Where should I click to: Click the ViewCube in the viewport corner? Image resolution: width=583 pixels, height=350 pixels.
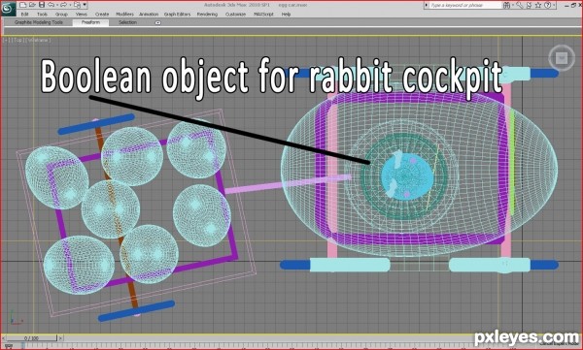(x=562, y=58)
